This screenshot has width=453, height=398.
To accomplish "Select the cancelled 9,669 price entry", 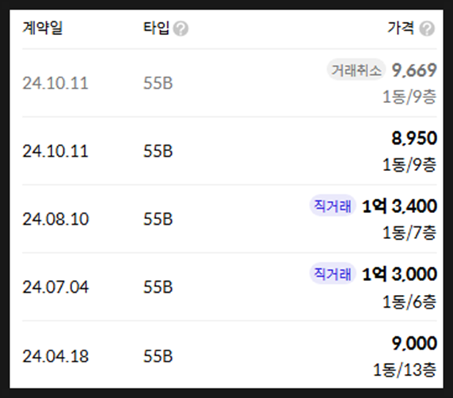I will [414, 70].
